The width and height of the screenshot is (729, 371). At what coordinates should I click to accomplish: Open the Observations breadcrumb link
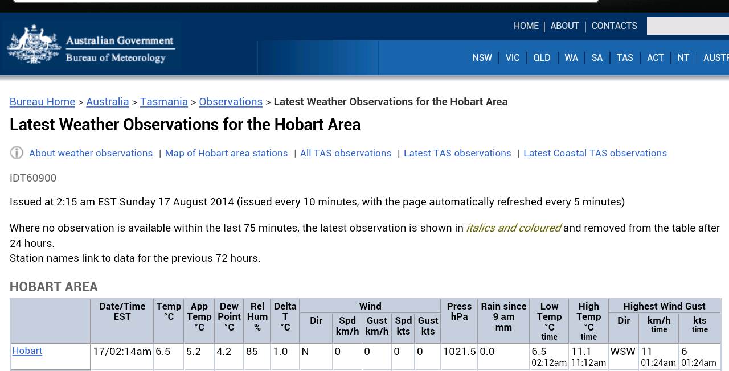231,102
